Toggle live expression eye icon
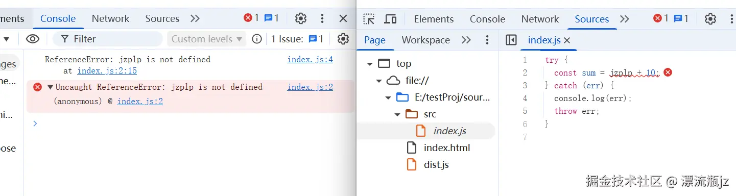 point(33,39)
